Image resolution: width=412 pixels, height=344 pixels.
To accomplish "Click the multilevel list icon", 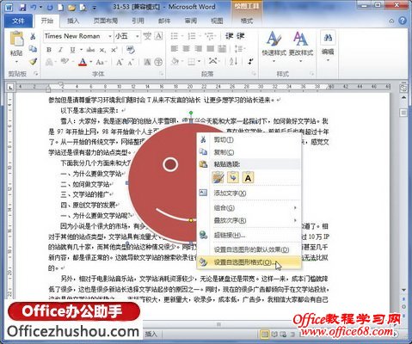I will (x=210, y=36).
